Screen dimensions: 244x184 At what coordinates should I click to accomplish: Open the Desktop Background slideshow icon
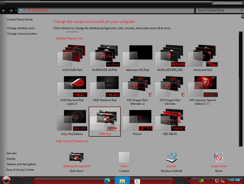pyautogui.click(x=77, y=157)
